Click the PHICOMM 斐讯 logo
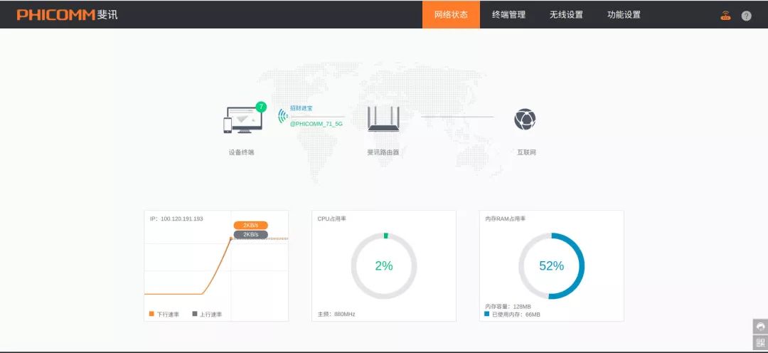The height and width of the screenshot is (353, 768). click(67, 15)
